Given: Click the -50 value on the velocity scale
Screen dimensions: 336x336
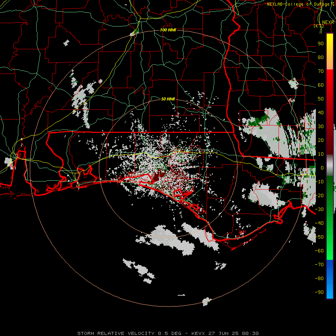Looking at the screenshot, I should [x=319, y=237].
